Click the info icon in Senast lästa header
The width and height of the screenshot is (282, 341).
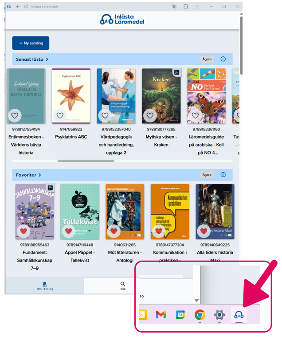tap(223, 59)
